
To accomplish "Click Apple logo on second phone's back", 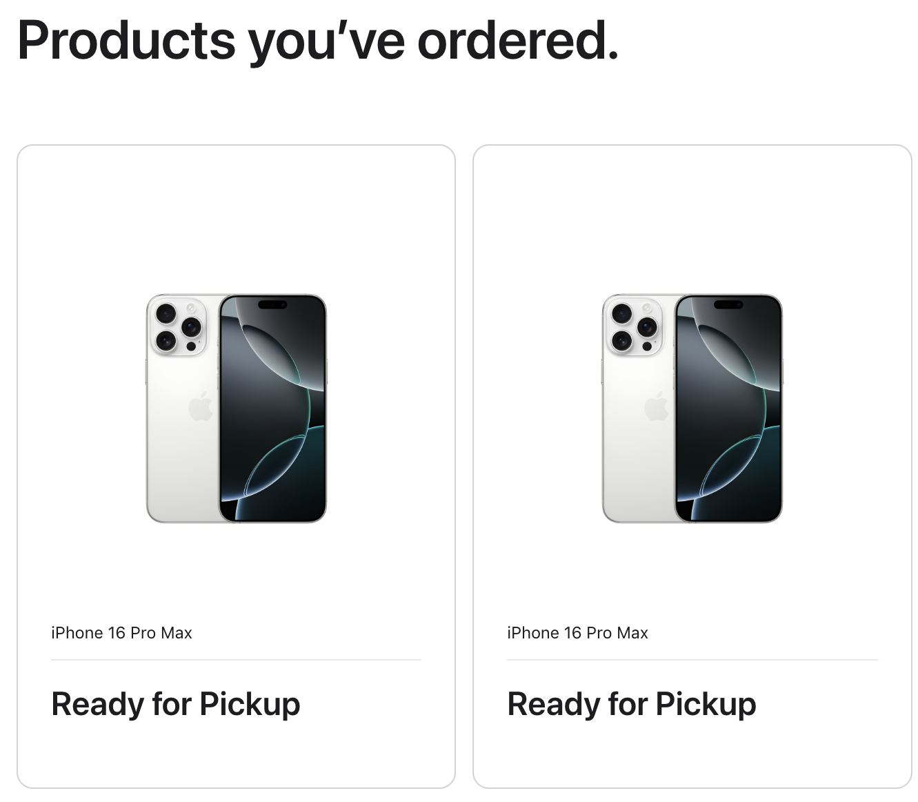I will pos(657,406).
